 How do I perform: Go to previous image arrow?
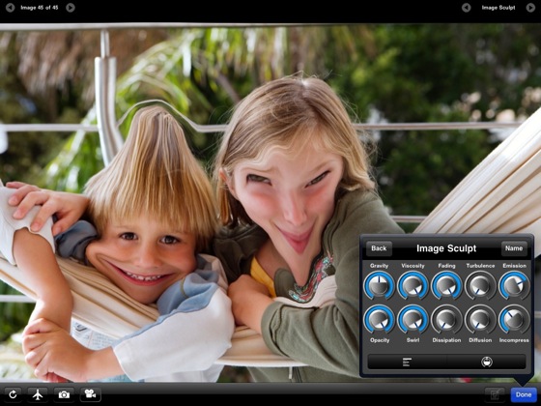click(x=11, y=8)
